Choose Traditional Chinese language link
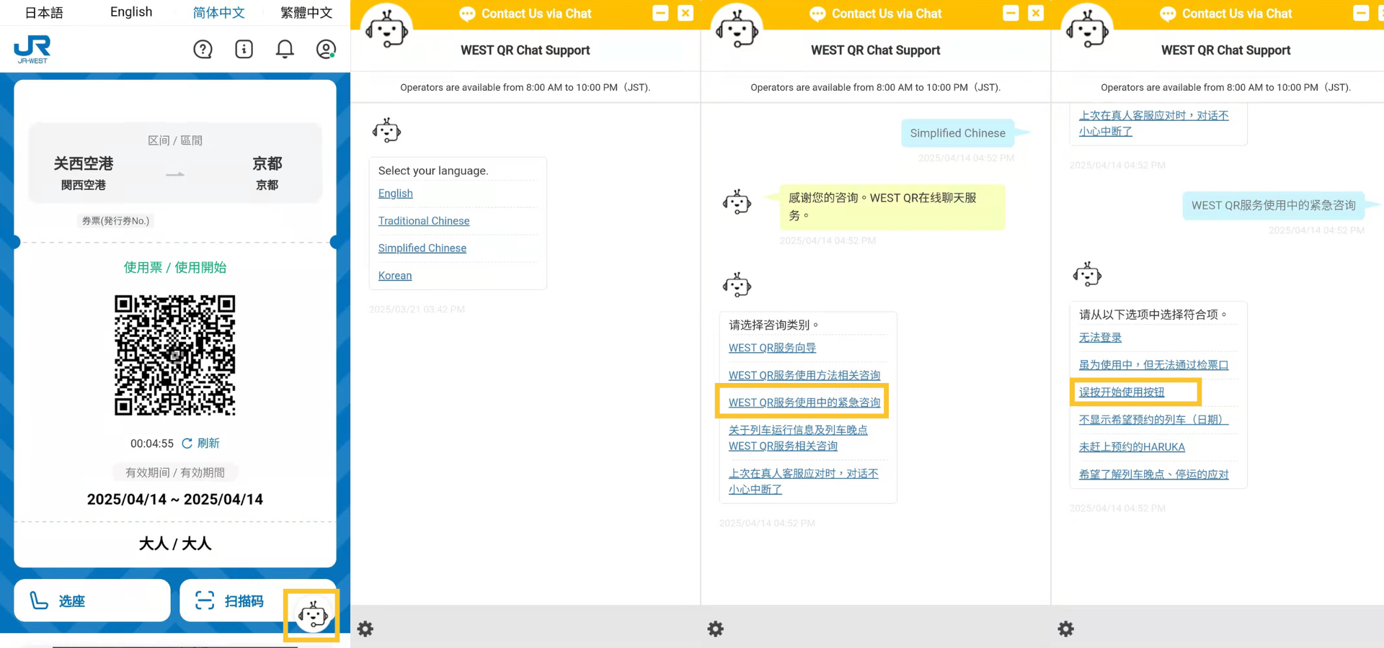This screenshot has height=648, width=1384. (x=424, y=221)
